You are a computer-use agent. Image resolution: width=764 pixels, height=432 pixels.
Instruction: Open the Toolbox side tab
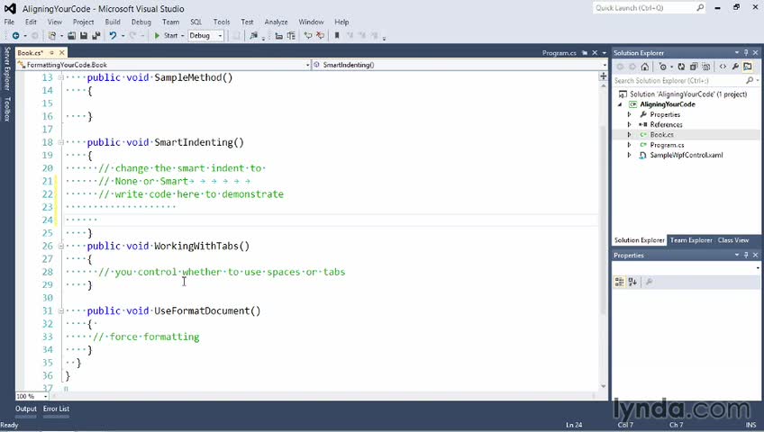click(x=7, y=109)
